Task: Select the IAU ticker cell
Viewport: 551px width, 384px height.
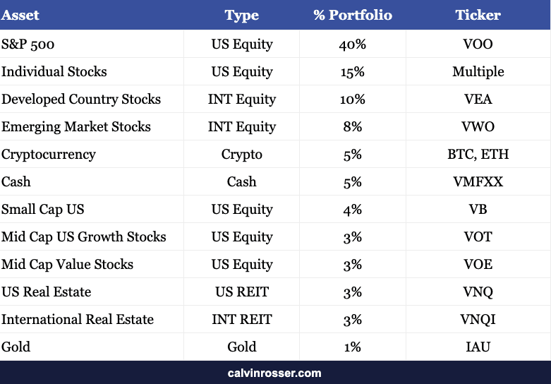Action: pos(478,347)
